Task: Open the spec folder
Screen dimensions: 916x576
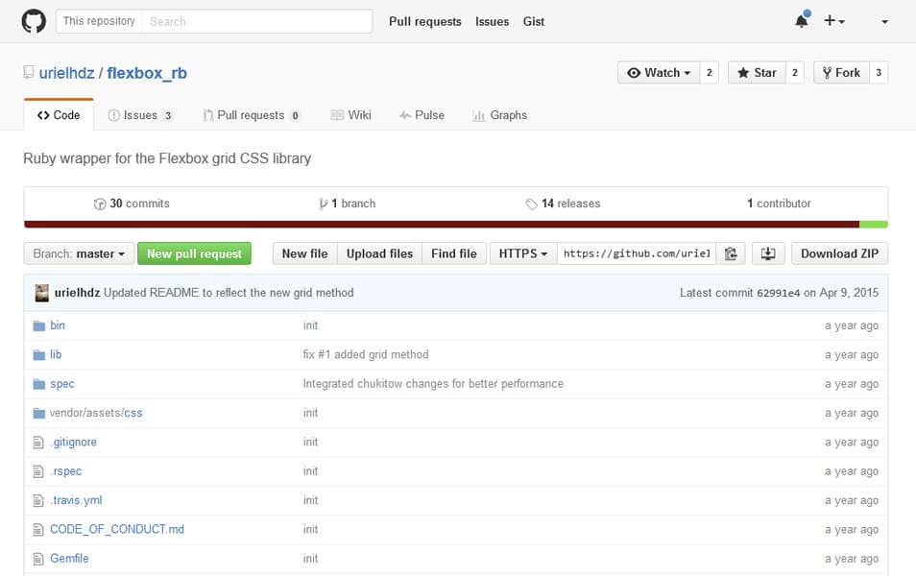Action: (61, 384)
